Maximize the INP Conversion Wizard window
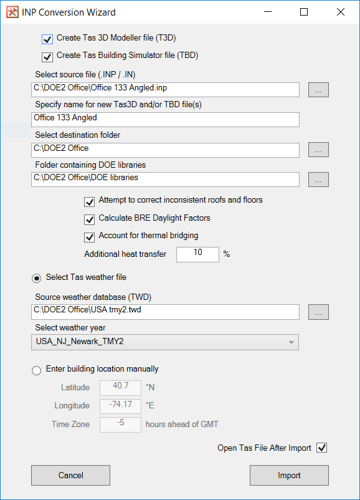The image size is (360, 500). [304, 12]
